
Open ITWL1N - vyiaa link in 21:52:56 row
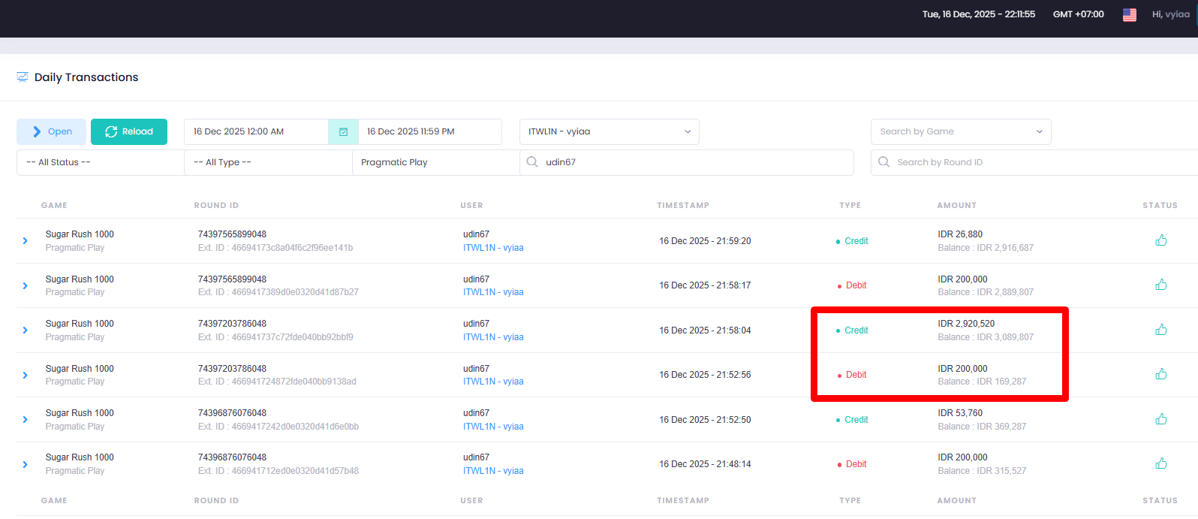493,382
